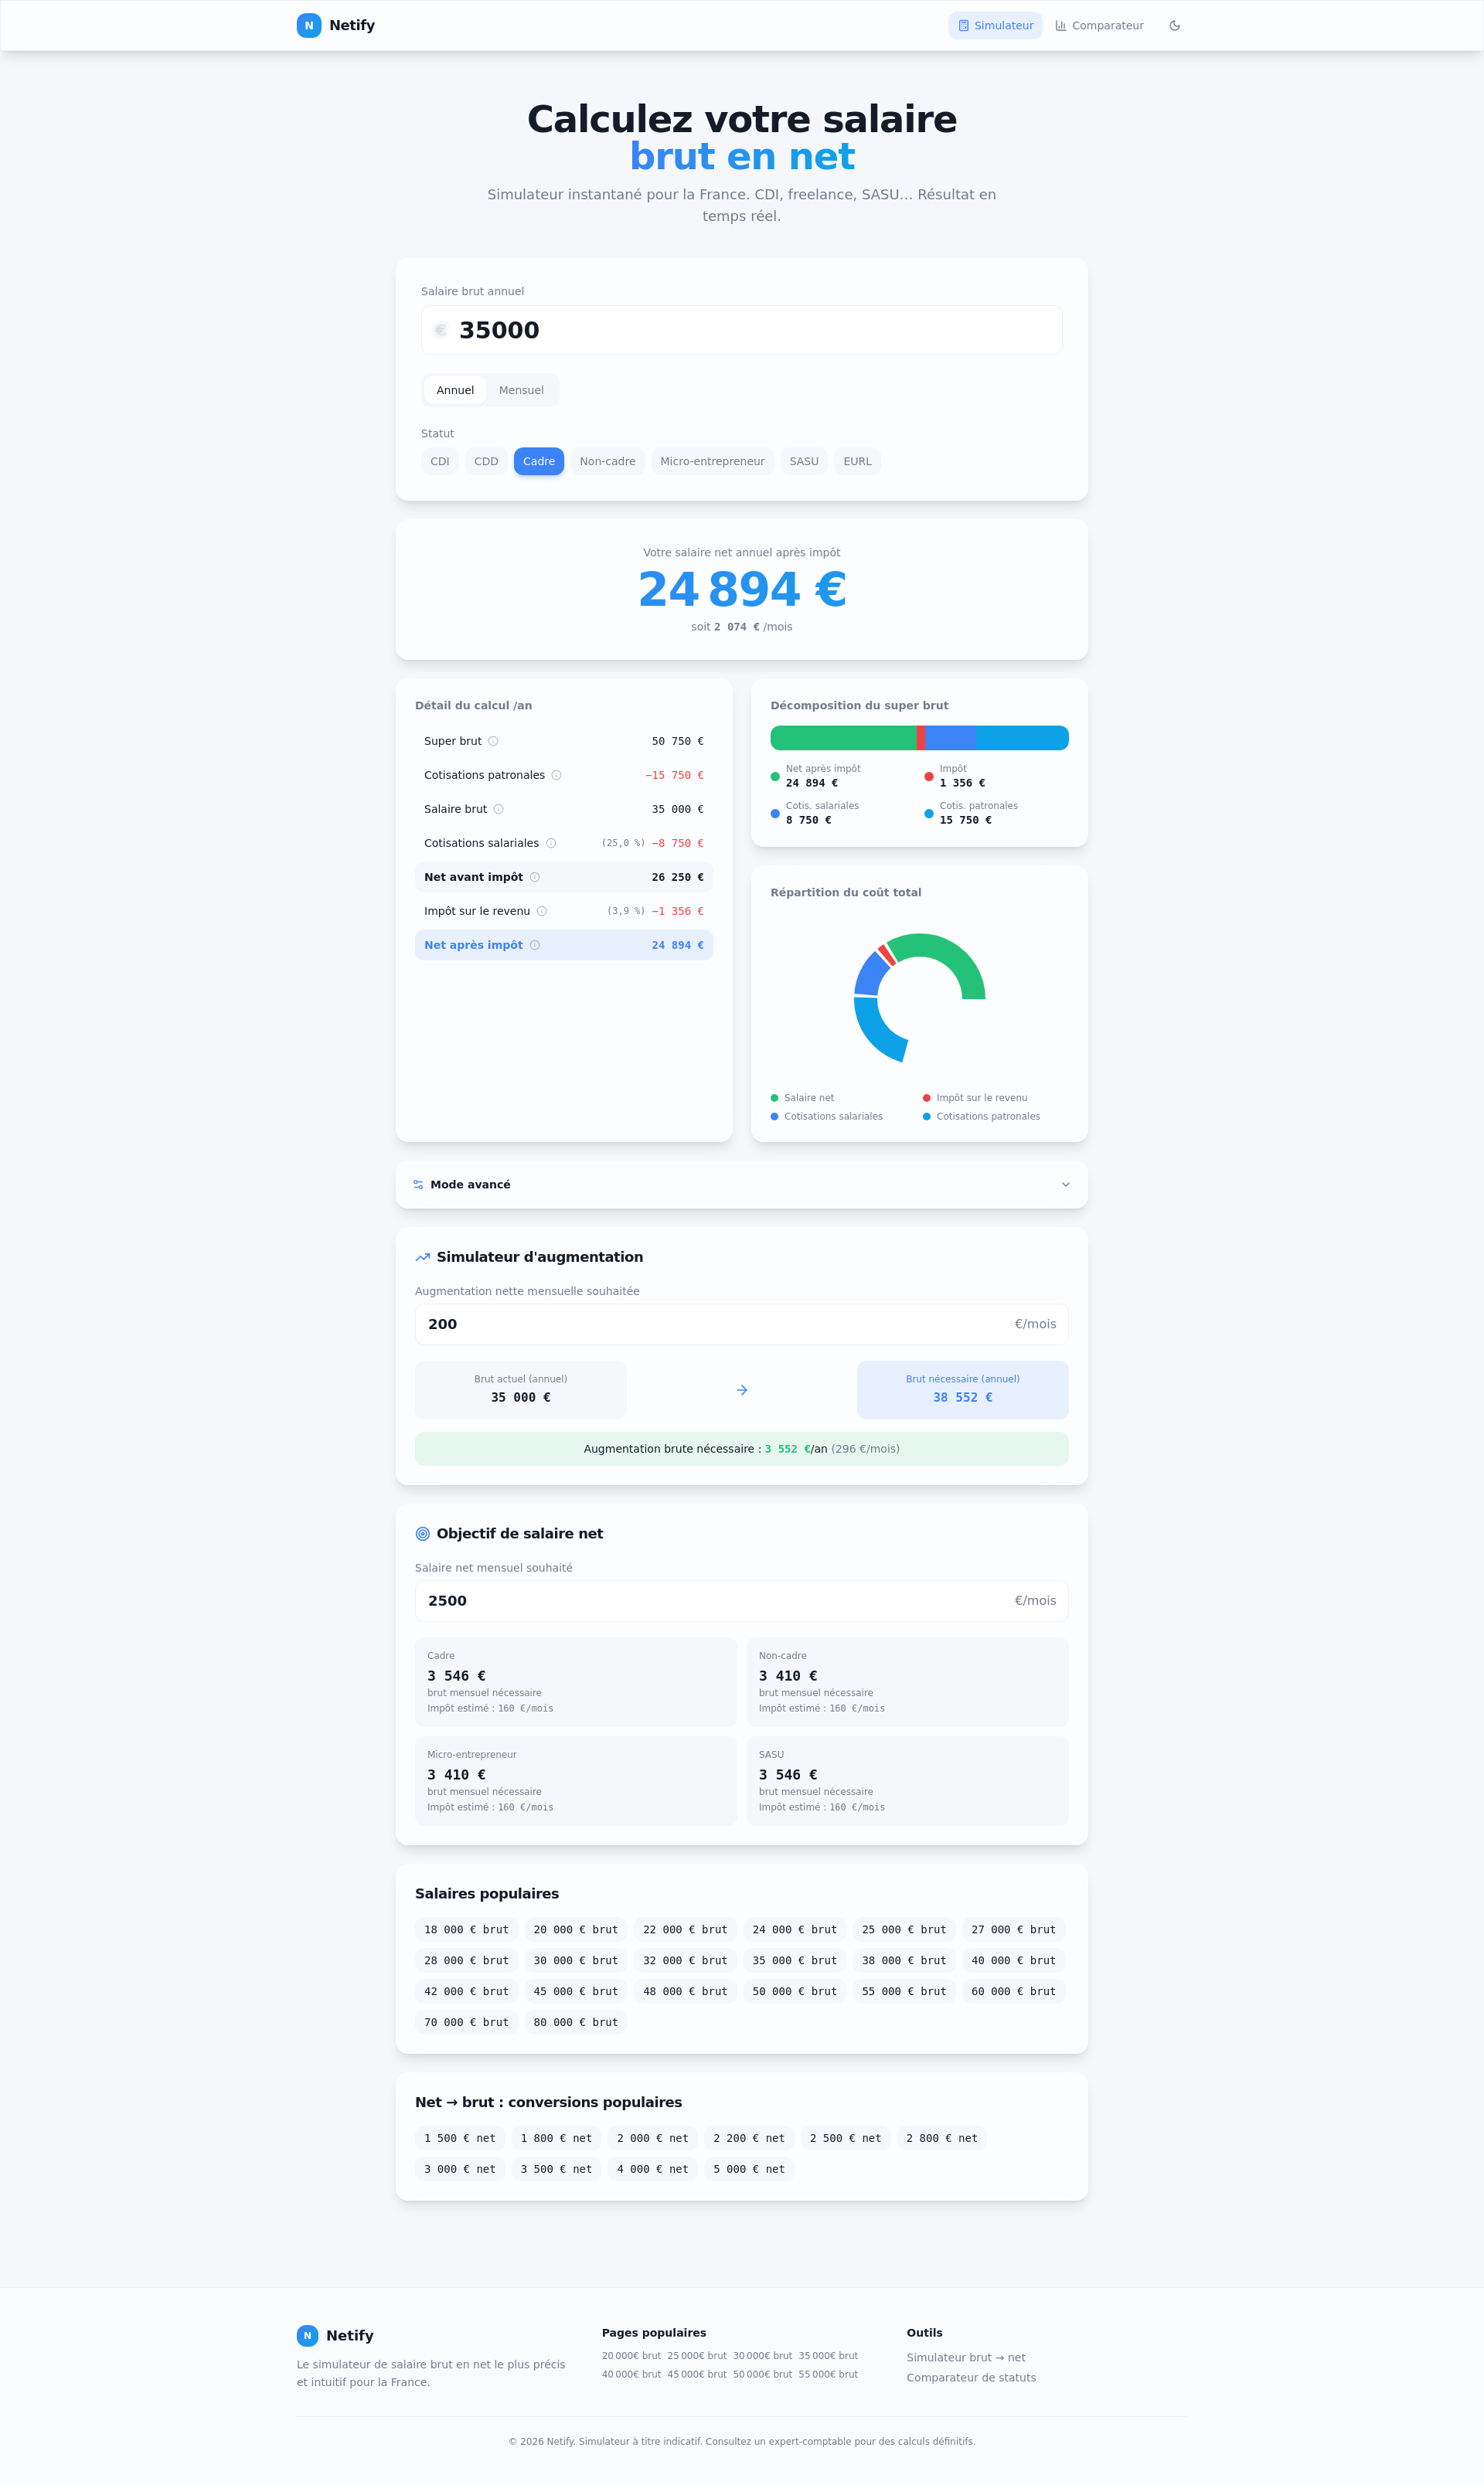Click the trending arrow icon near Simulateur d'augmentation
Image resolution: width=1484 pixels, height=2485 pixels.
click(x=423, y=1257)
